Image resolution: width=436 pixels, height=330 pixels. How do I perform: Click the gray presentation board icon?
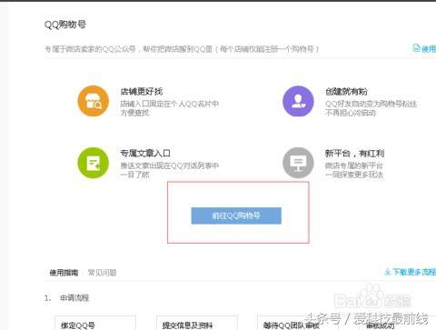298,163
